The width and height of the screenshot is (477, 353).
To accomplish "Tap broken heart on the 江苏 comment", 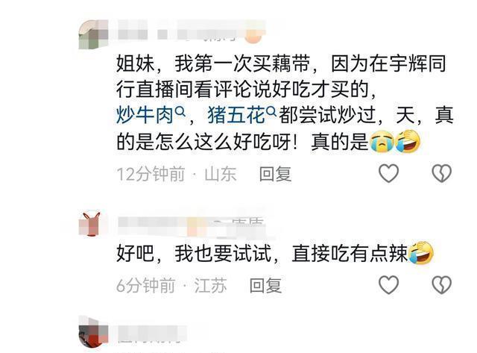I will pos(441,285).
